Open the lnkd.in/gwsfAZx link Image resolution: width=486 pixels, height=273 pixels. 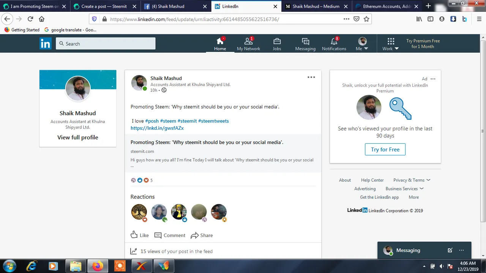pos(157,128)
